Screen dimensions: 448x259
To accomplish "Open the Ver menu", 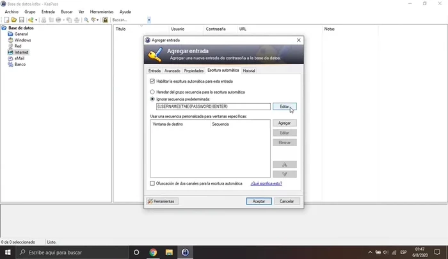I will click(x=81, y=12).
